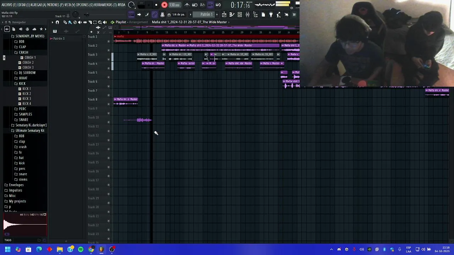
Task: Click the Arrangement breadcrumb label
Action: click(x=138, y=22)
